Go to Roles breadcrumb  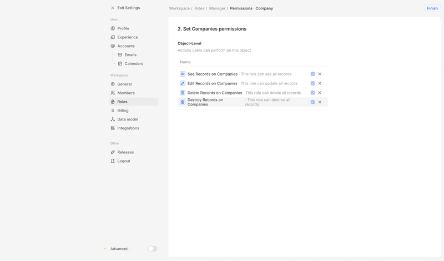tap(199, 8)
